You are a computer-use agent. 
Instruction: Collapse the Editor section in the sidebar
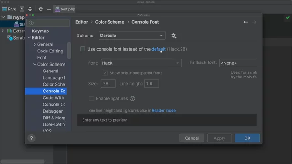pyautogui.click(x=29, y=38)
